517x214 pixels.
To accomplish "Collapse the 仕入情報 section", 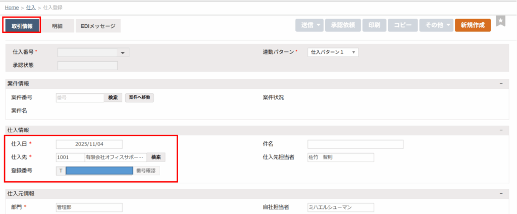I will point(501,130).
